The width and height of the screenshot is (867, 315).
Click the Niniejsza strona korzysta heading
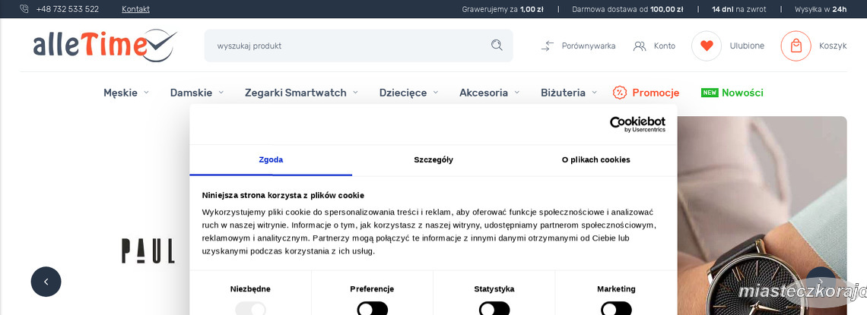point(283,195)
